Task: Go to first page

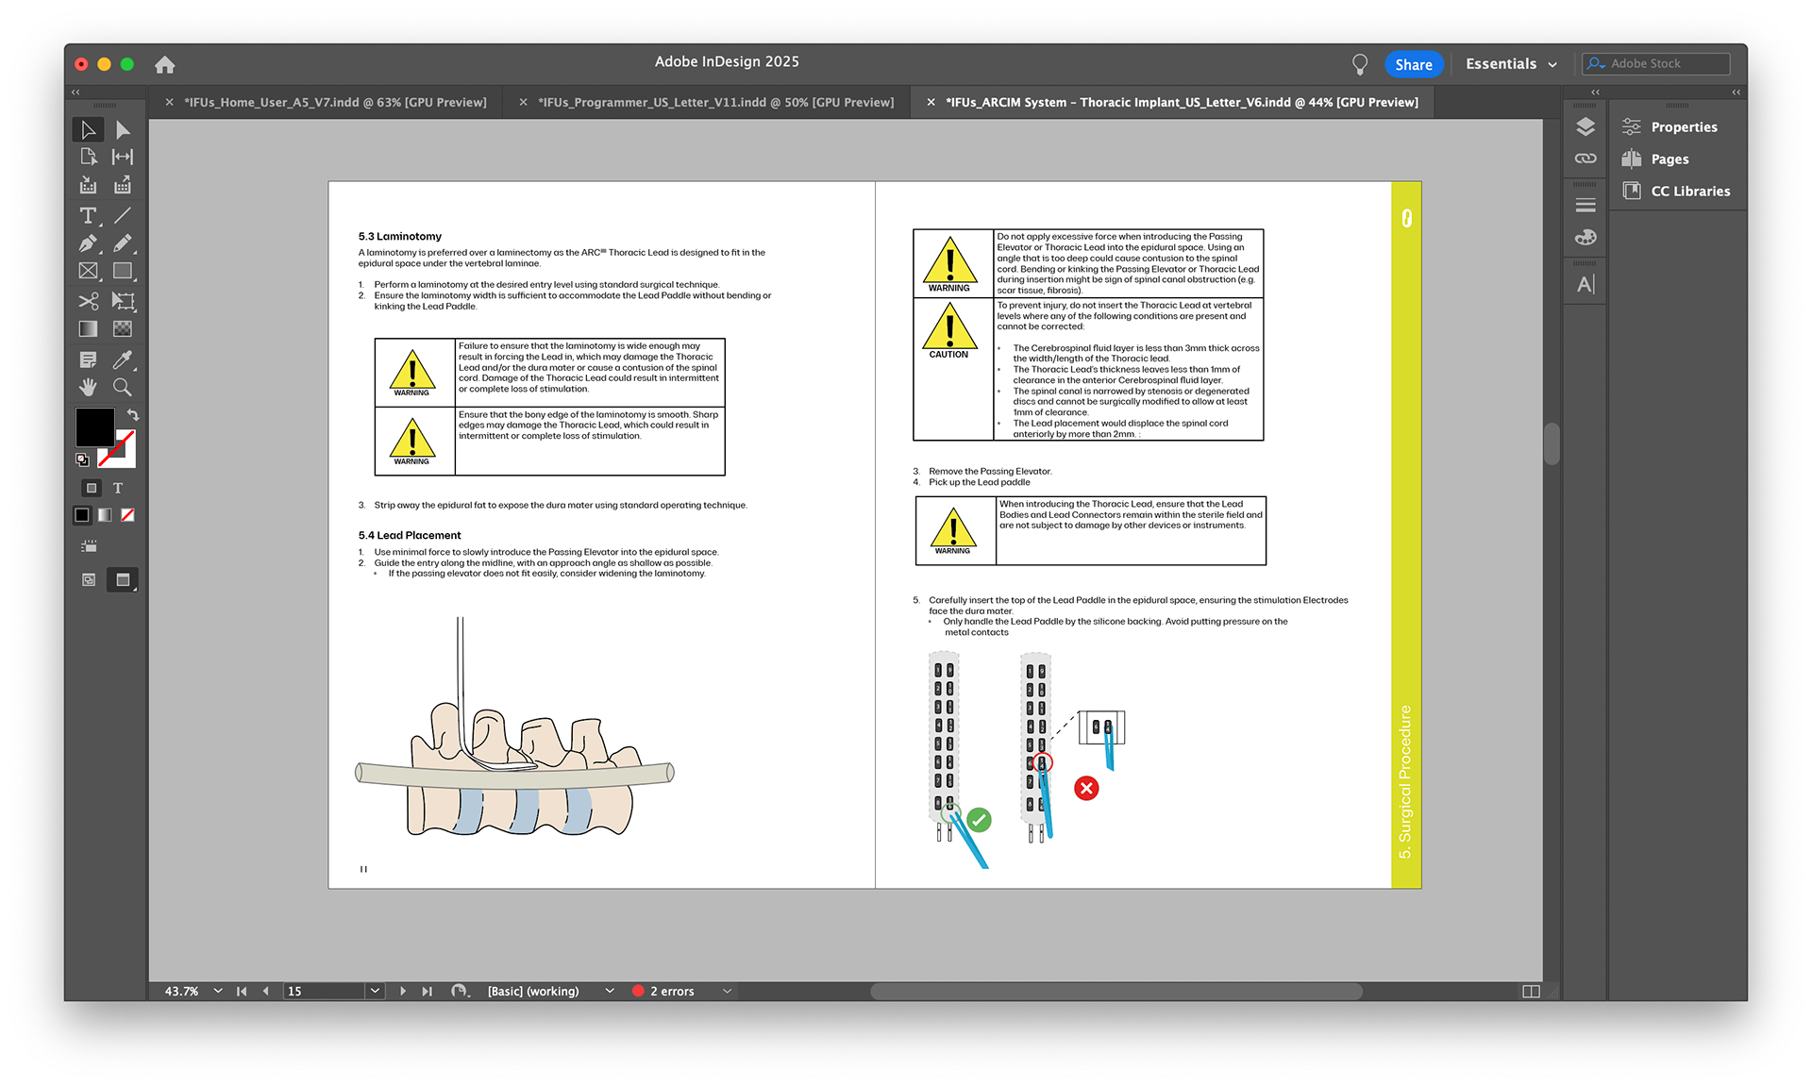Action: pos(242,991)
